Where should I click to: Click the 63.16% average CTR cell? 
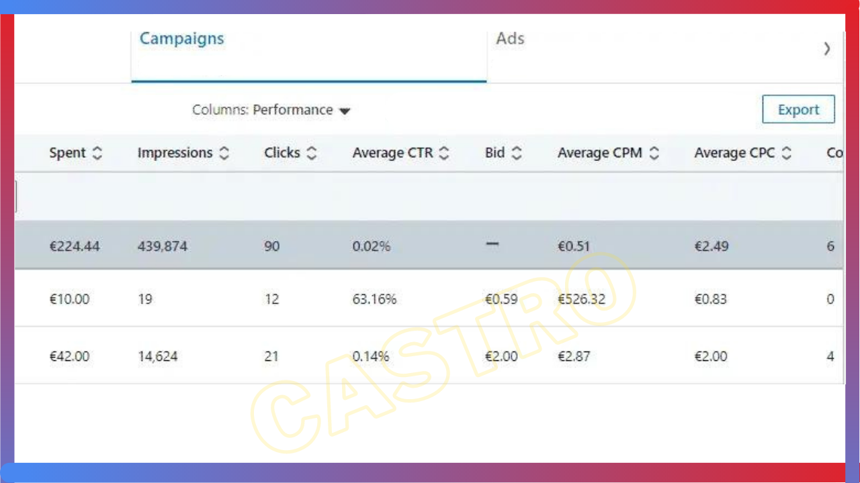374,299
